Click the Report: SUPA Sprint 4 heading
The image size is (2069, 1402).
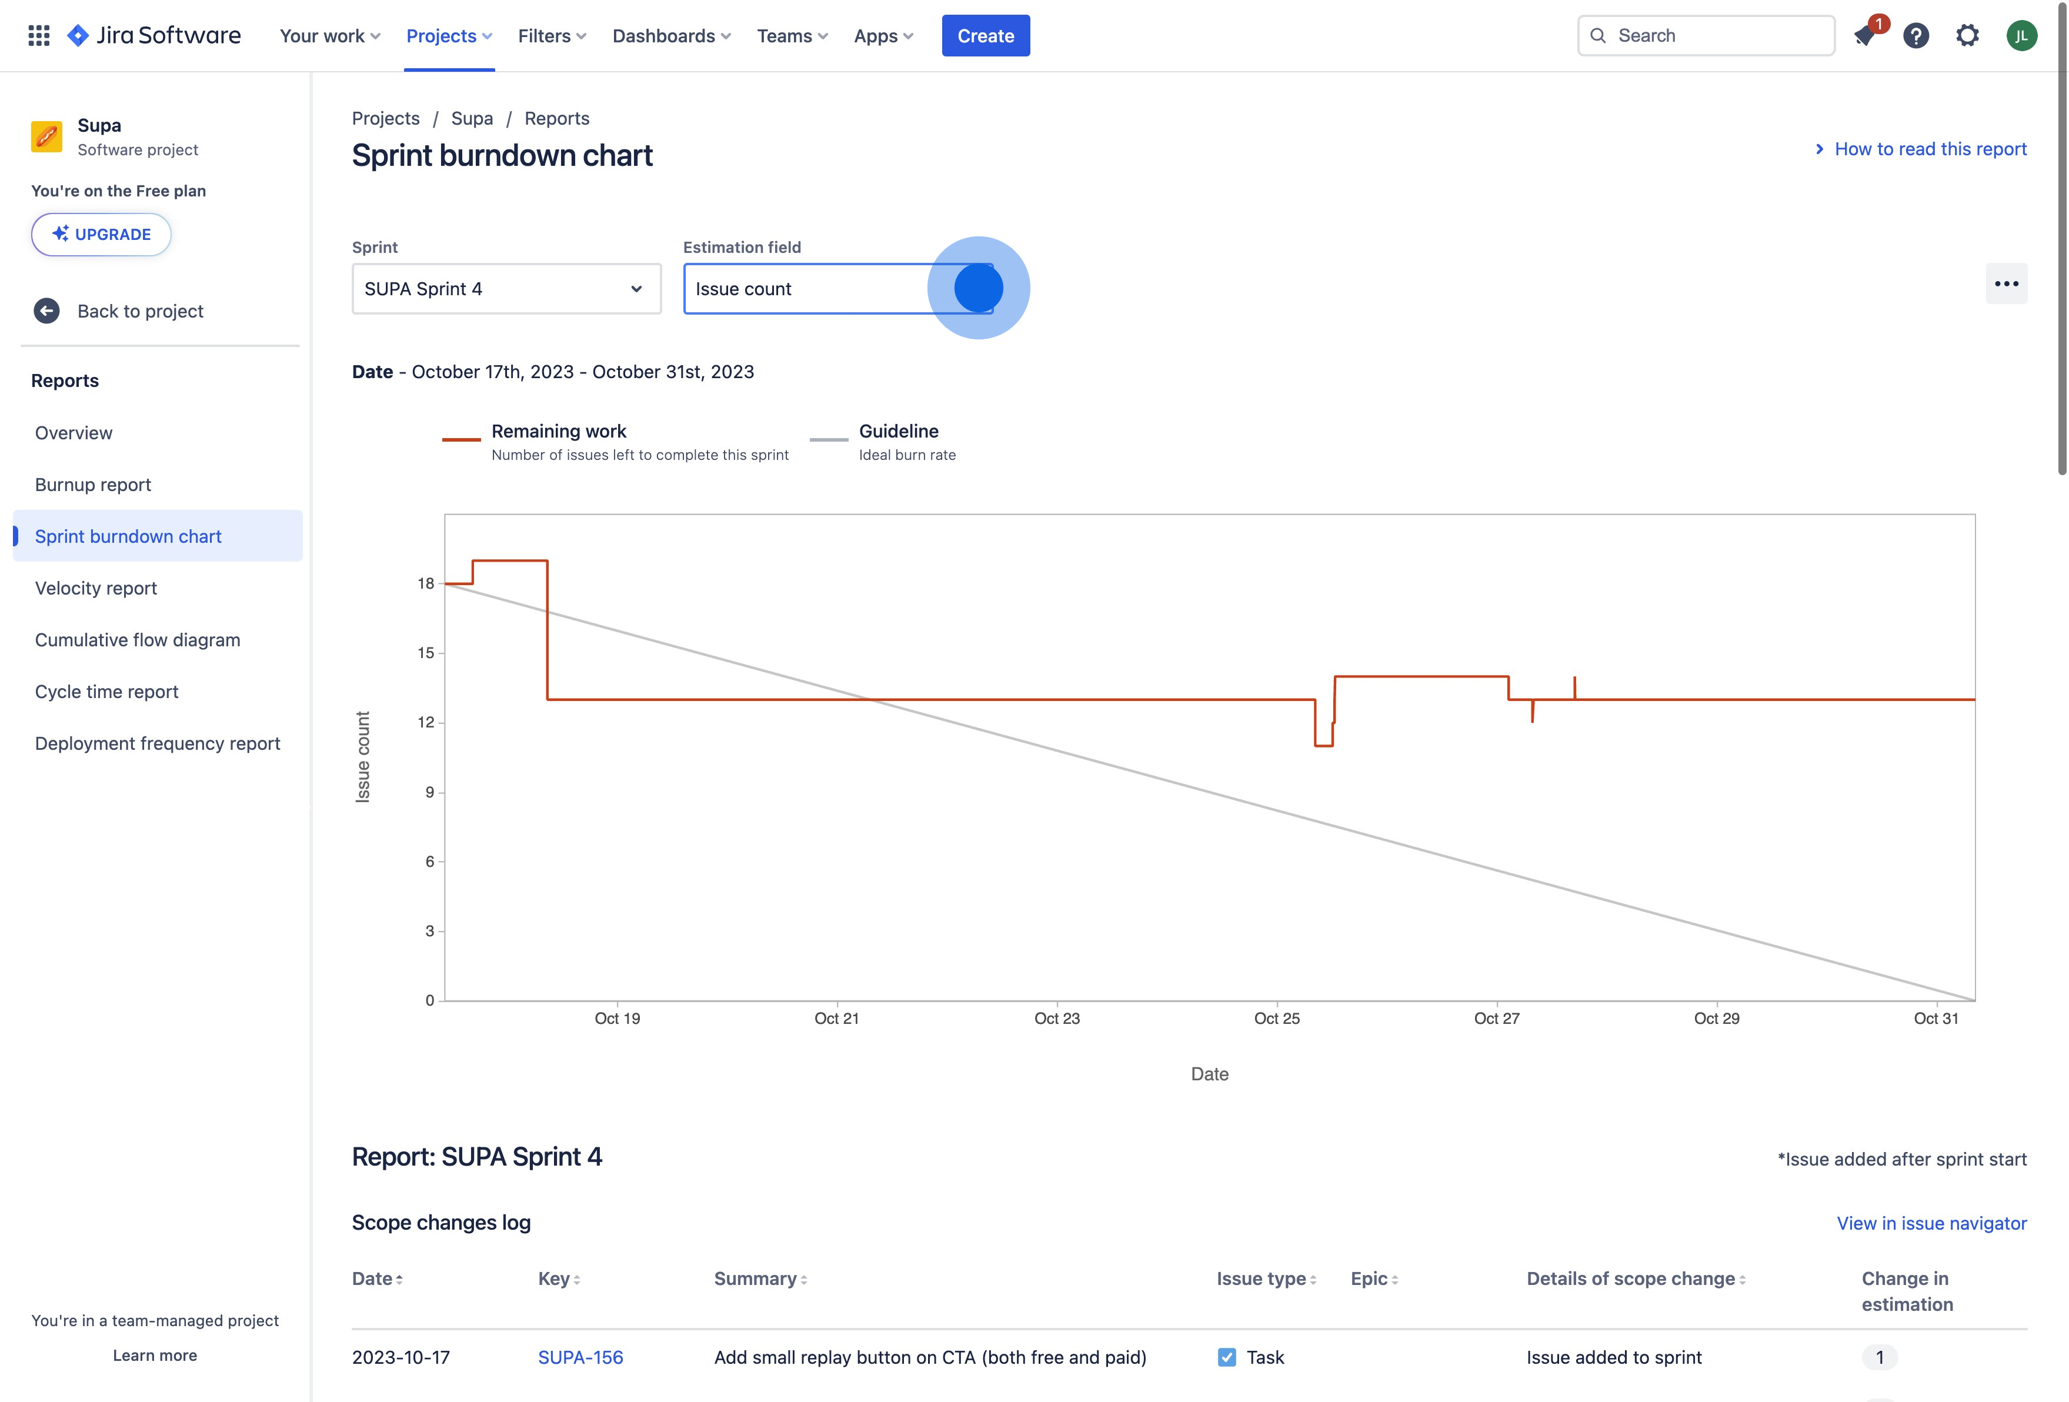pyautogui.click(x=477, y=1156)
